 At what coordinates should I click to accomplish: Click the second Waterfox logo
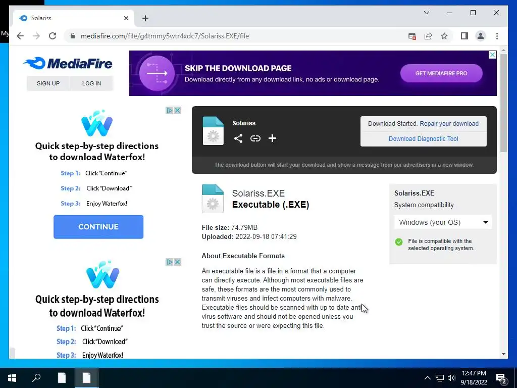102,274
